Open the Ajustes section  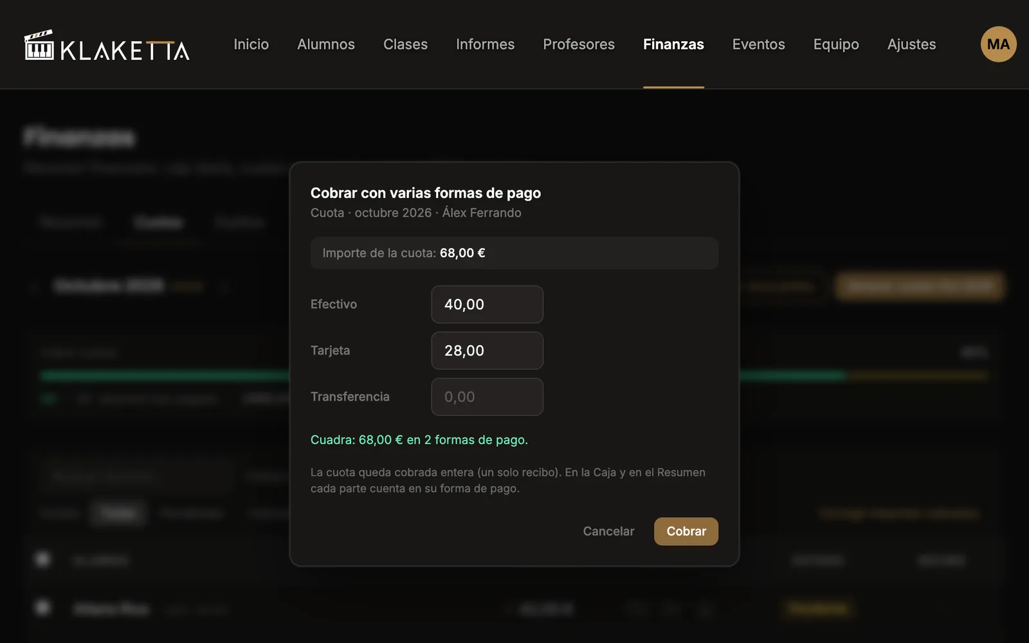point(911,44)
